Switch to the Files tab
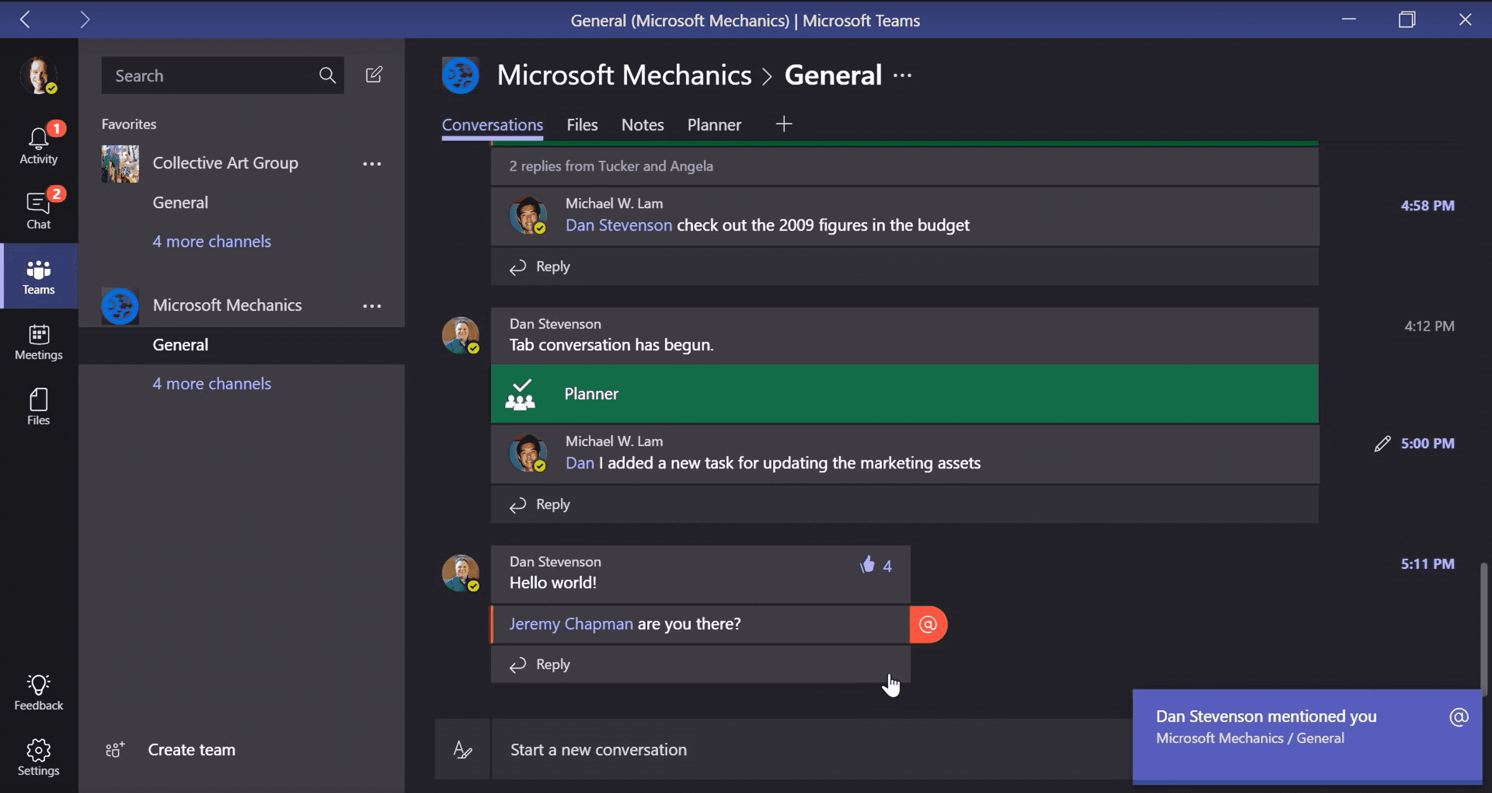This screenshot has height=793, width=1492. (582, 125)
